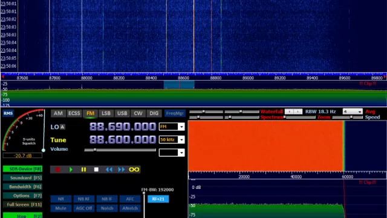Toggle the AGC Off button
387x218 pixels.
84,208
